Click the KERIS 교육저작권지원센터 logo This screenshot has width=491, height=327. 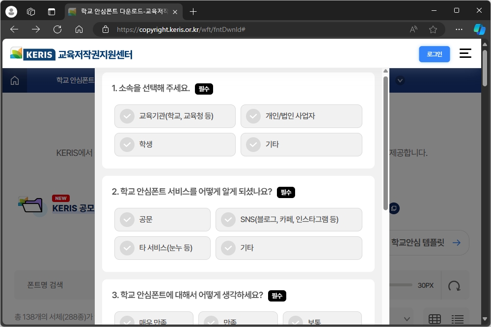(x=71, y=54)
